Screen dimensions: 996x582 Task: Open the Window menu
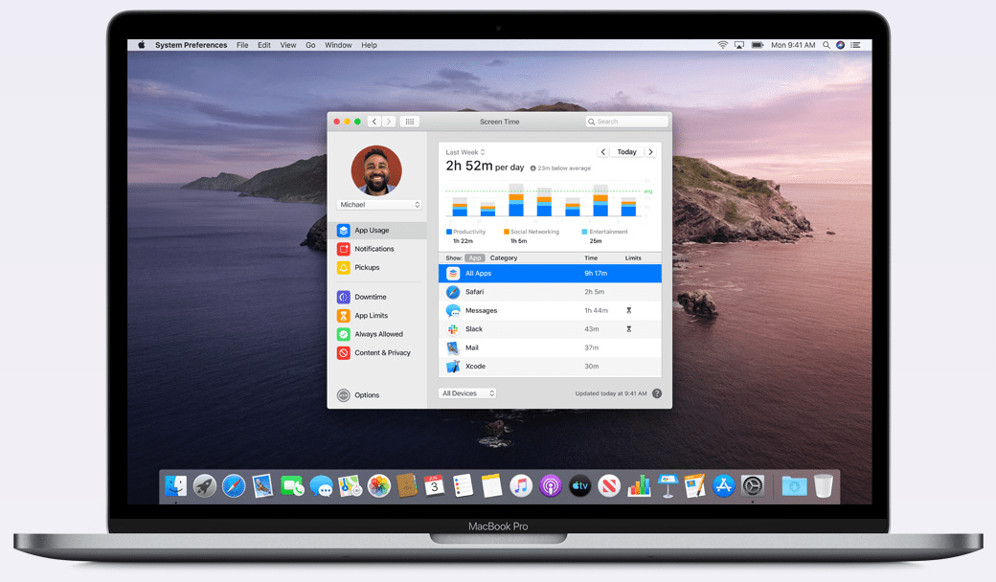click(339, 45)
